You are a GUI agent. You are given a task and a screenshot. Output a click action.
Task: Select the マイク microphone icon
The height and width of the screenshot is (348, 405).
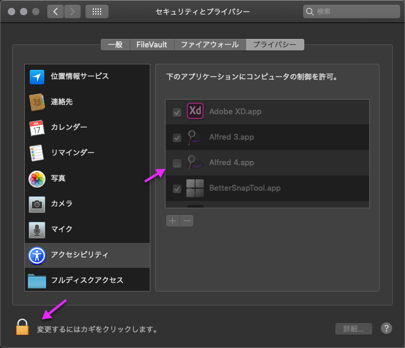[x=37, y=230]
